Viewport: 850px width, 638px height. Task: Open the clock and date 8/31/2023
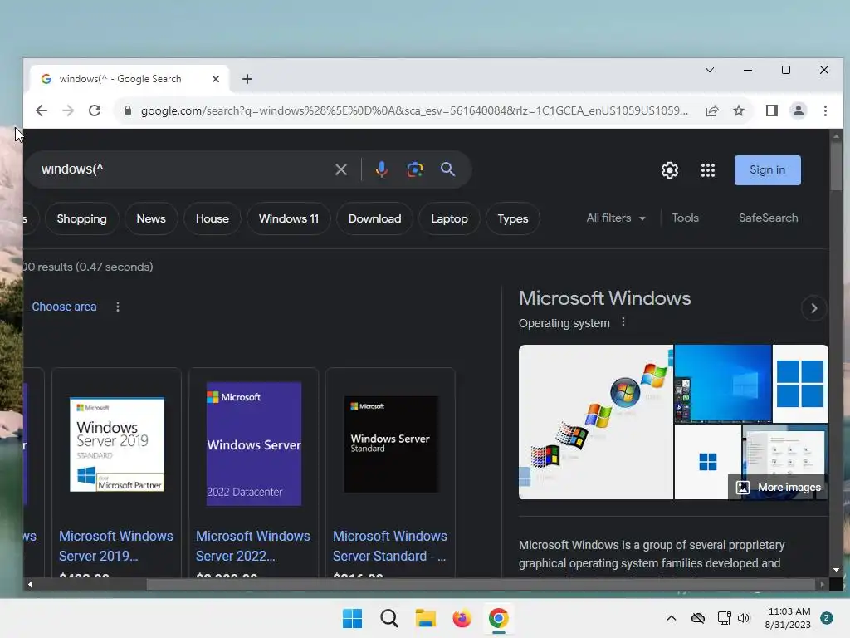click(788, 618)
